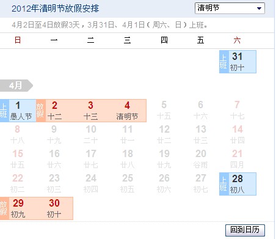Open the 清明节 holiday dropdown
Screen dimensions: 276x239
point(230,9)
